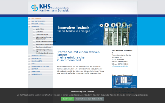This screenshot has height=103, width=165.
Task: Click "Telefon: 02739 / 35 01" text
Action: [x=120, y=62]
